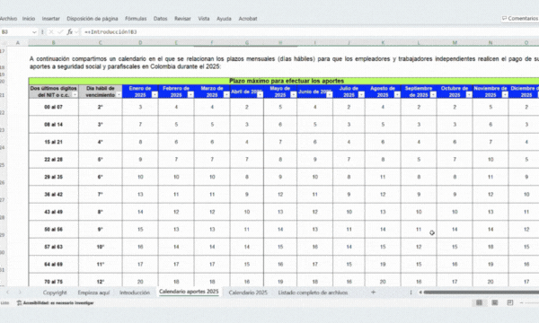This screenshot has width=539, height=323.
Task: Open the Insert Function fx icon
Action: 70,32
